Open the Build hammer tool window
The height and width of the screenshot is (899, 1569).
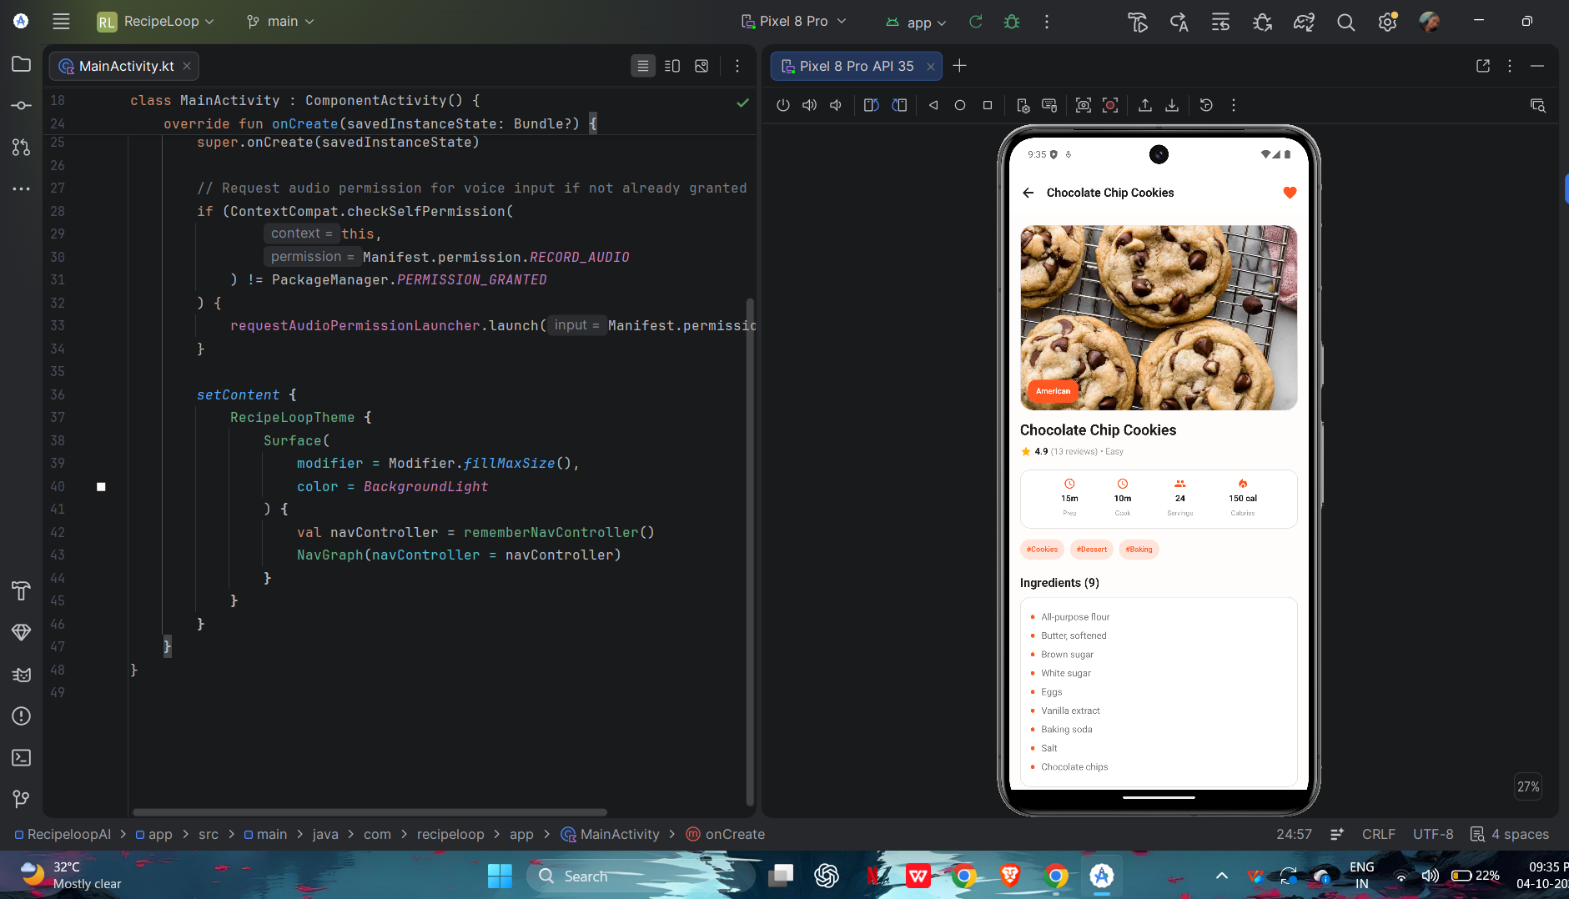21,590
